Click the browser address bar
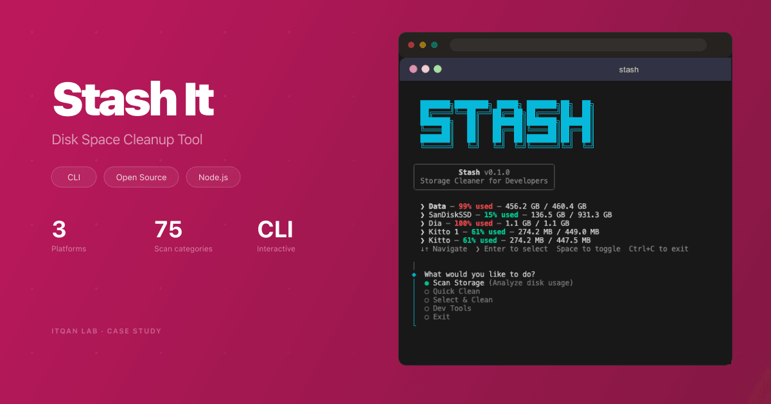 [x=577, y=45]
